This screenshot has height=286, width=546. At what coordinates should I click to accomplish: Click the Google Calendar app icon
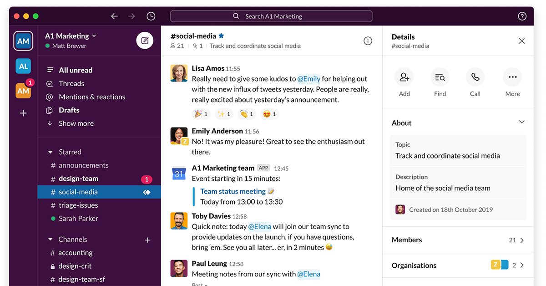point(179,173)
